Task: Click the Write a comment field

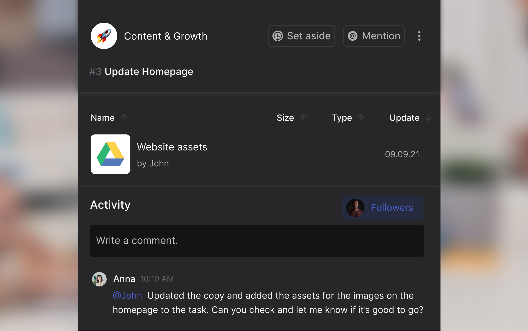Action: [x=257, y=241]
